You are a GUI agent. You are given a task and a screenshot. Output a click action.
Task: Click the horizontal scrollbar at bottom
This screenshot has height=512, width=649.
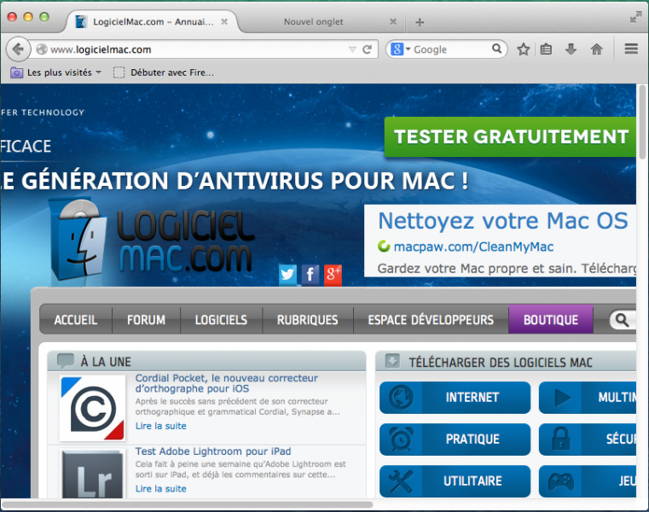pyautogui.click(x=187, y=504)
